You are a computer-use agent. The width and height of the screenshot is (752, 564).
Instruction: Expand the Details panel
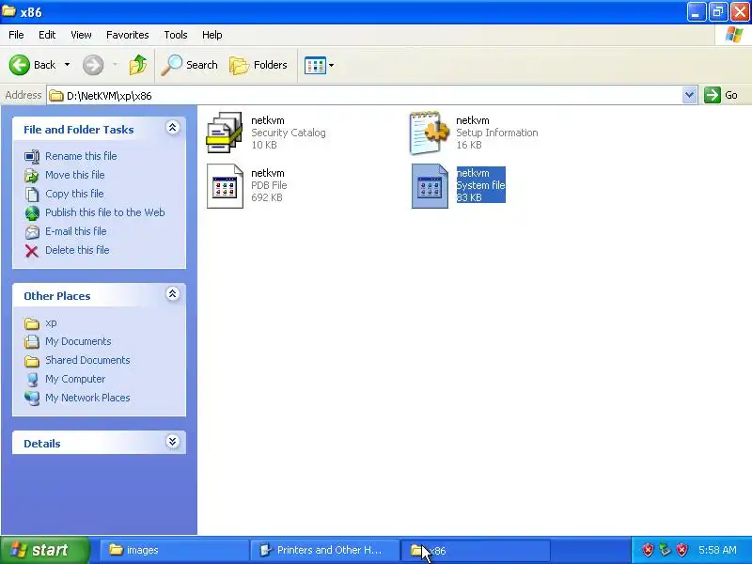pyautogui.click(x=173, y=442)
